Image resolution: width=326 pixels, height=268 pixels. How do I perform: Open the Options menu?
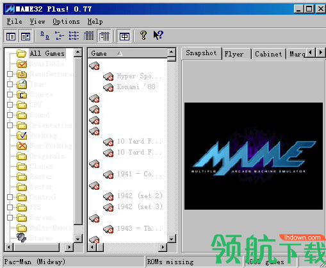click(x=66, y=22)
